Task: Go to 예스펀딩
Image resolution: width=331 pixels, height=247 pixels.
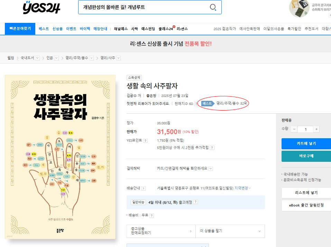Action: (148, 29)
